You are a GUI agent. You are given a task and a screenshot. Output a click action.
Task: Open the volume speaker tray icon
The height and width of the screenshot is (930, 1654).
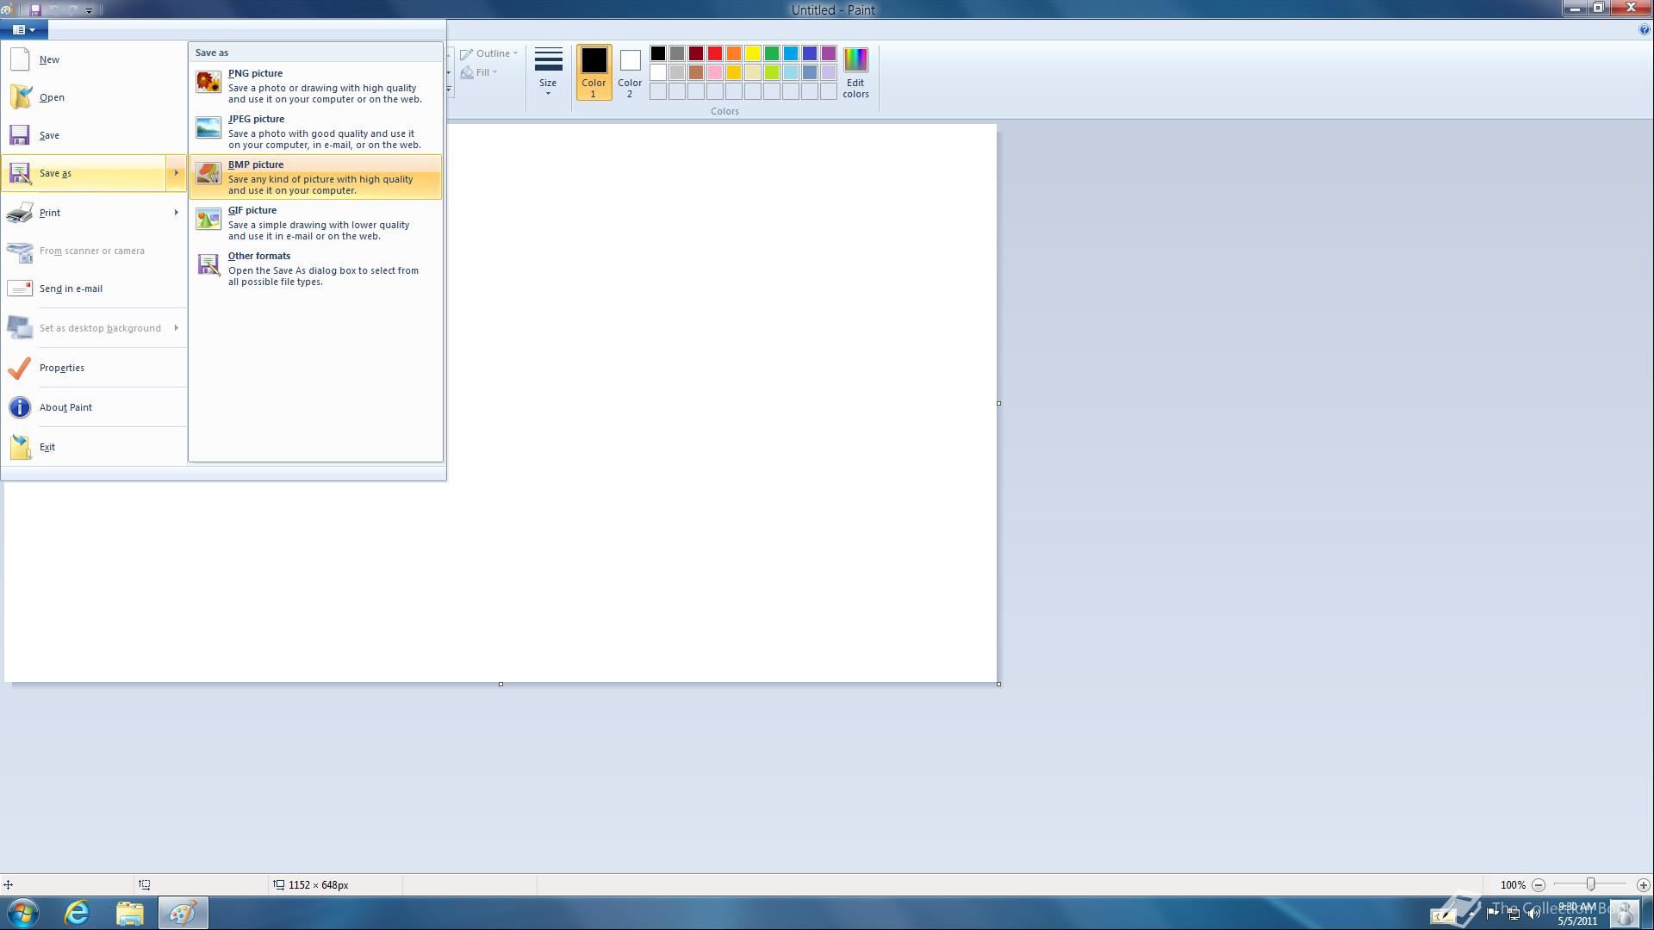pyautogui.click(x=1534, y=914)
